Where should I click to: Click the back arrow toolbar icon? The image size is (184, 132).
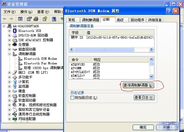click(5, 19)
